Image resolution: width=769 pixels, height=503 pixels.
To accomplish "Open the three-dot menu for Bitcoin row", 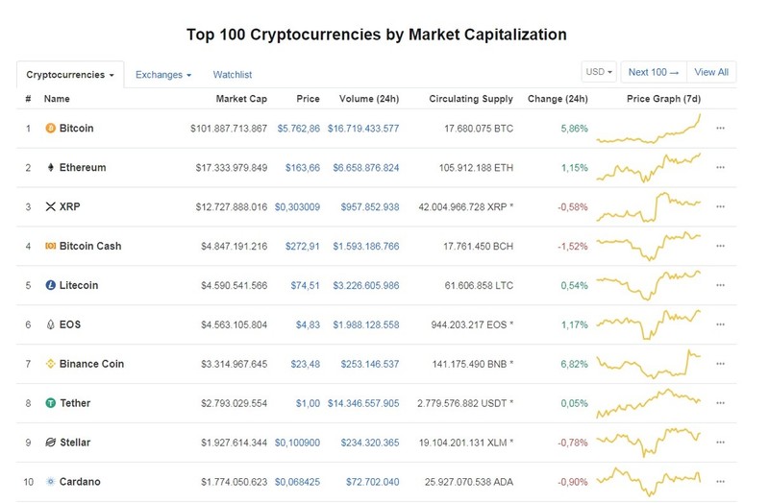I will [720, 129].
